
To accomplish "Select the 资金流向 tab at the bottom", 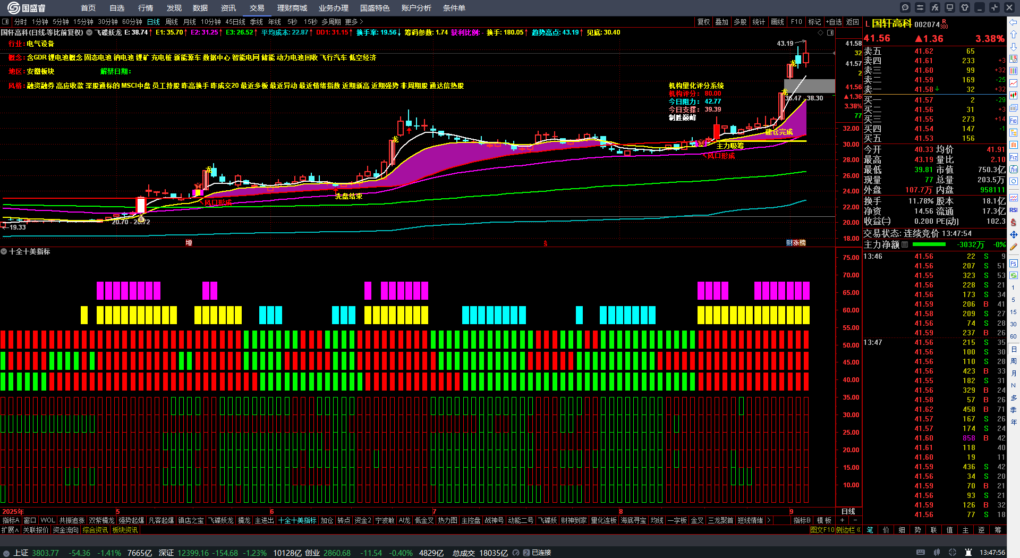I will pyautogui.click(x=65, y=530).
